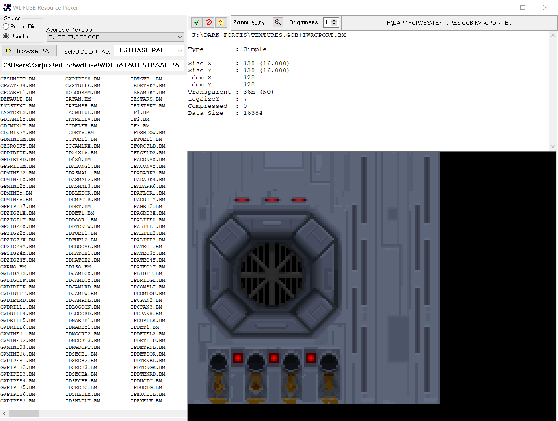Select IDDOOR1.BM in the list
This screenshot has height=421, width=558.
coord(81,220)
